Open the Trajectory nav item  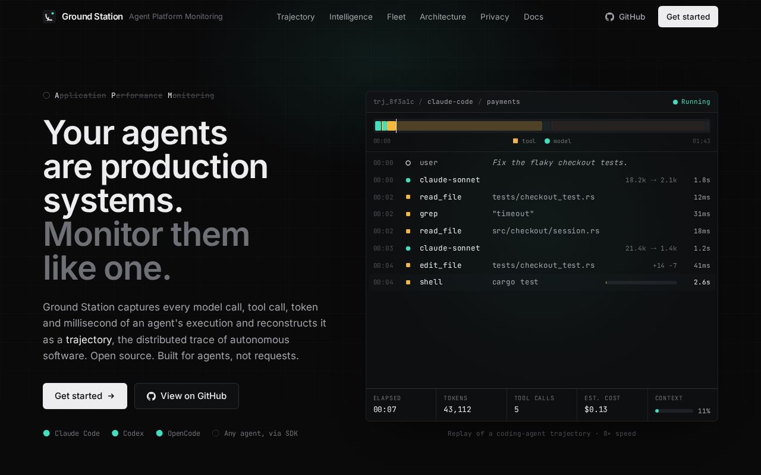click(x=295, y=17)
